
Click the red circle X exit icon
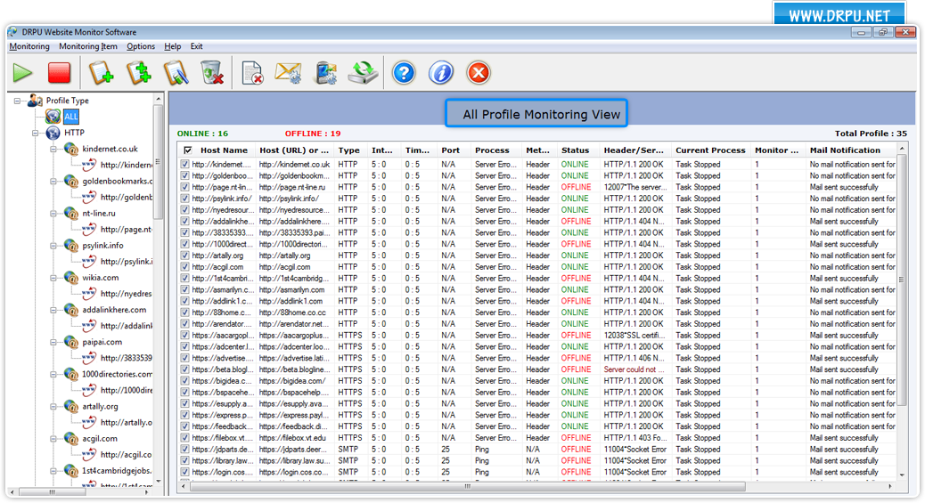[x=479, y=72]
